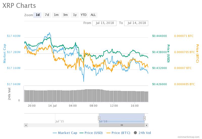Click the To date field Jul 14, 2018

[136, 23]
